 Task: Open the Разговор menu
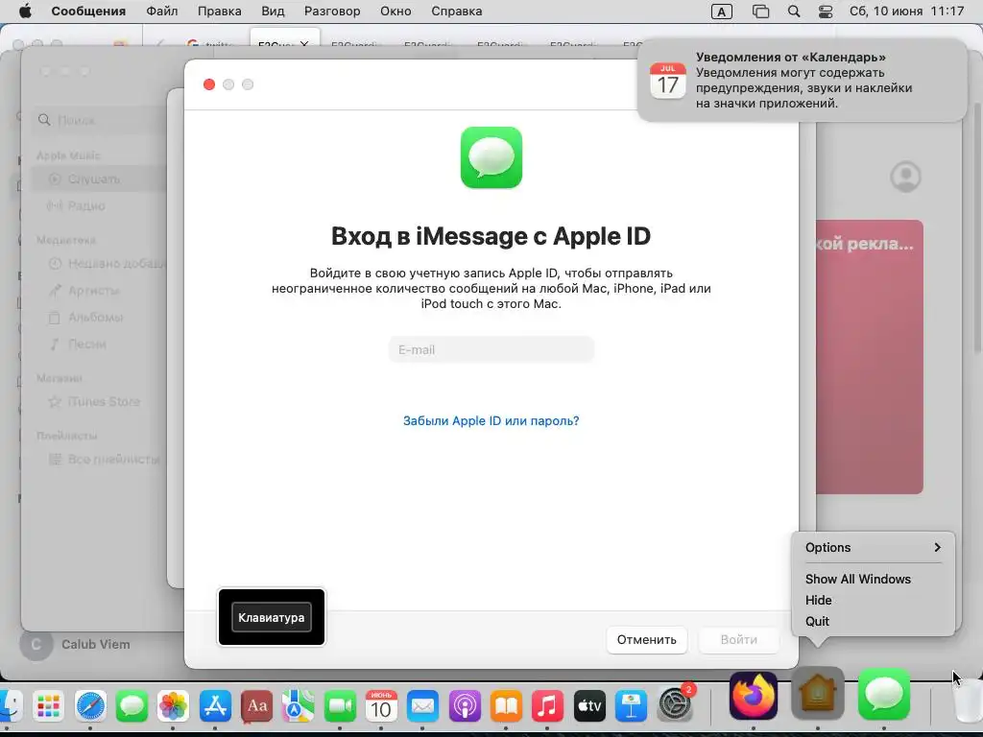332,12
